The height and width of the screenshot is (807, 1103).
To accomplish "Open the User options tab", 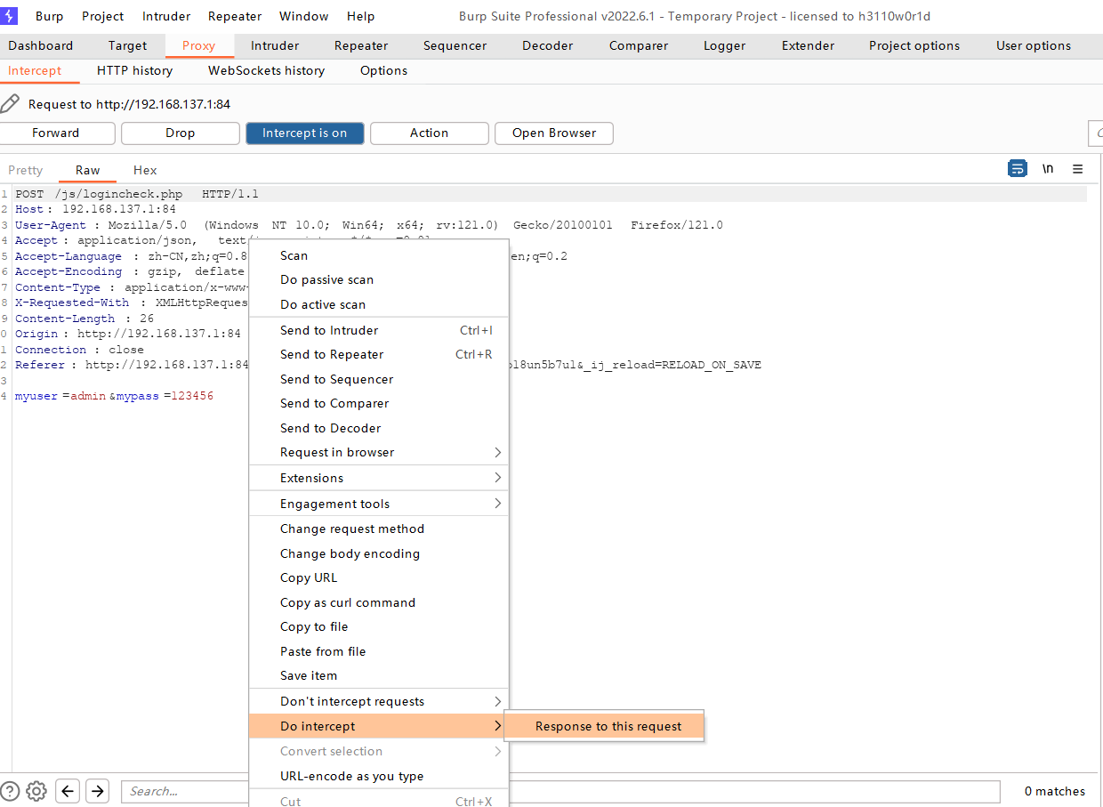I will 1034,45.
